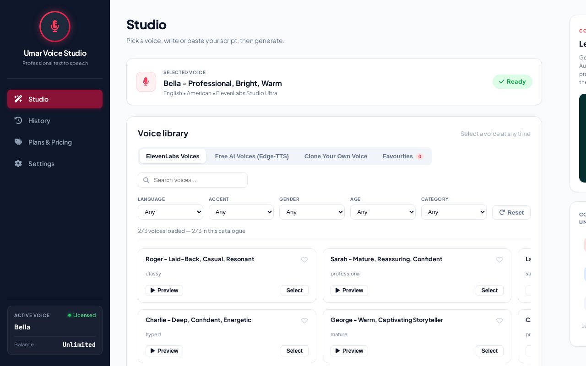Image resolution: width=586 pixels, height=366 pixels.
Task: Favourite the George voice heart icon
Action: tap(499, 321)
